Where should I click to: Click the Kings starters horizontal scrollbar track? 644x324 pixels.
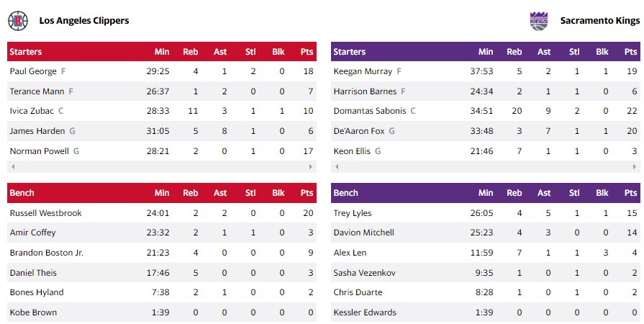pos(486,167)
